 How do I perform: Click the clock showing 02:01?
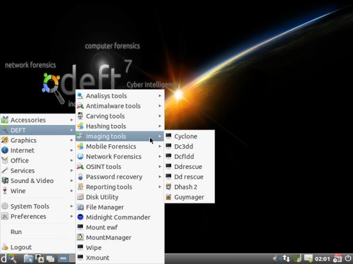tap(322, 259)
